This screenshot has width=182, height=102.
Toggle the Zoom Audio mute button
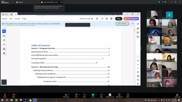pos(5,95)
